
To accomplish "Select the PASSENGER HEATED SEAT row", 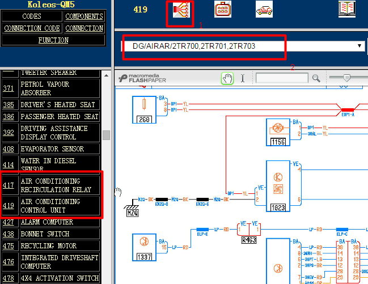I will tap(60, 117).
